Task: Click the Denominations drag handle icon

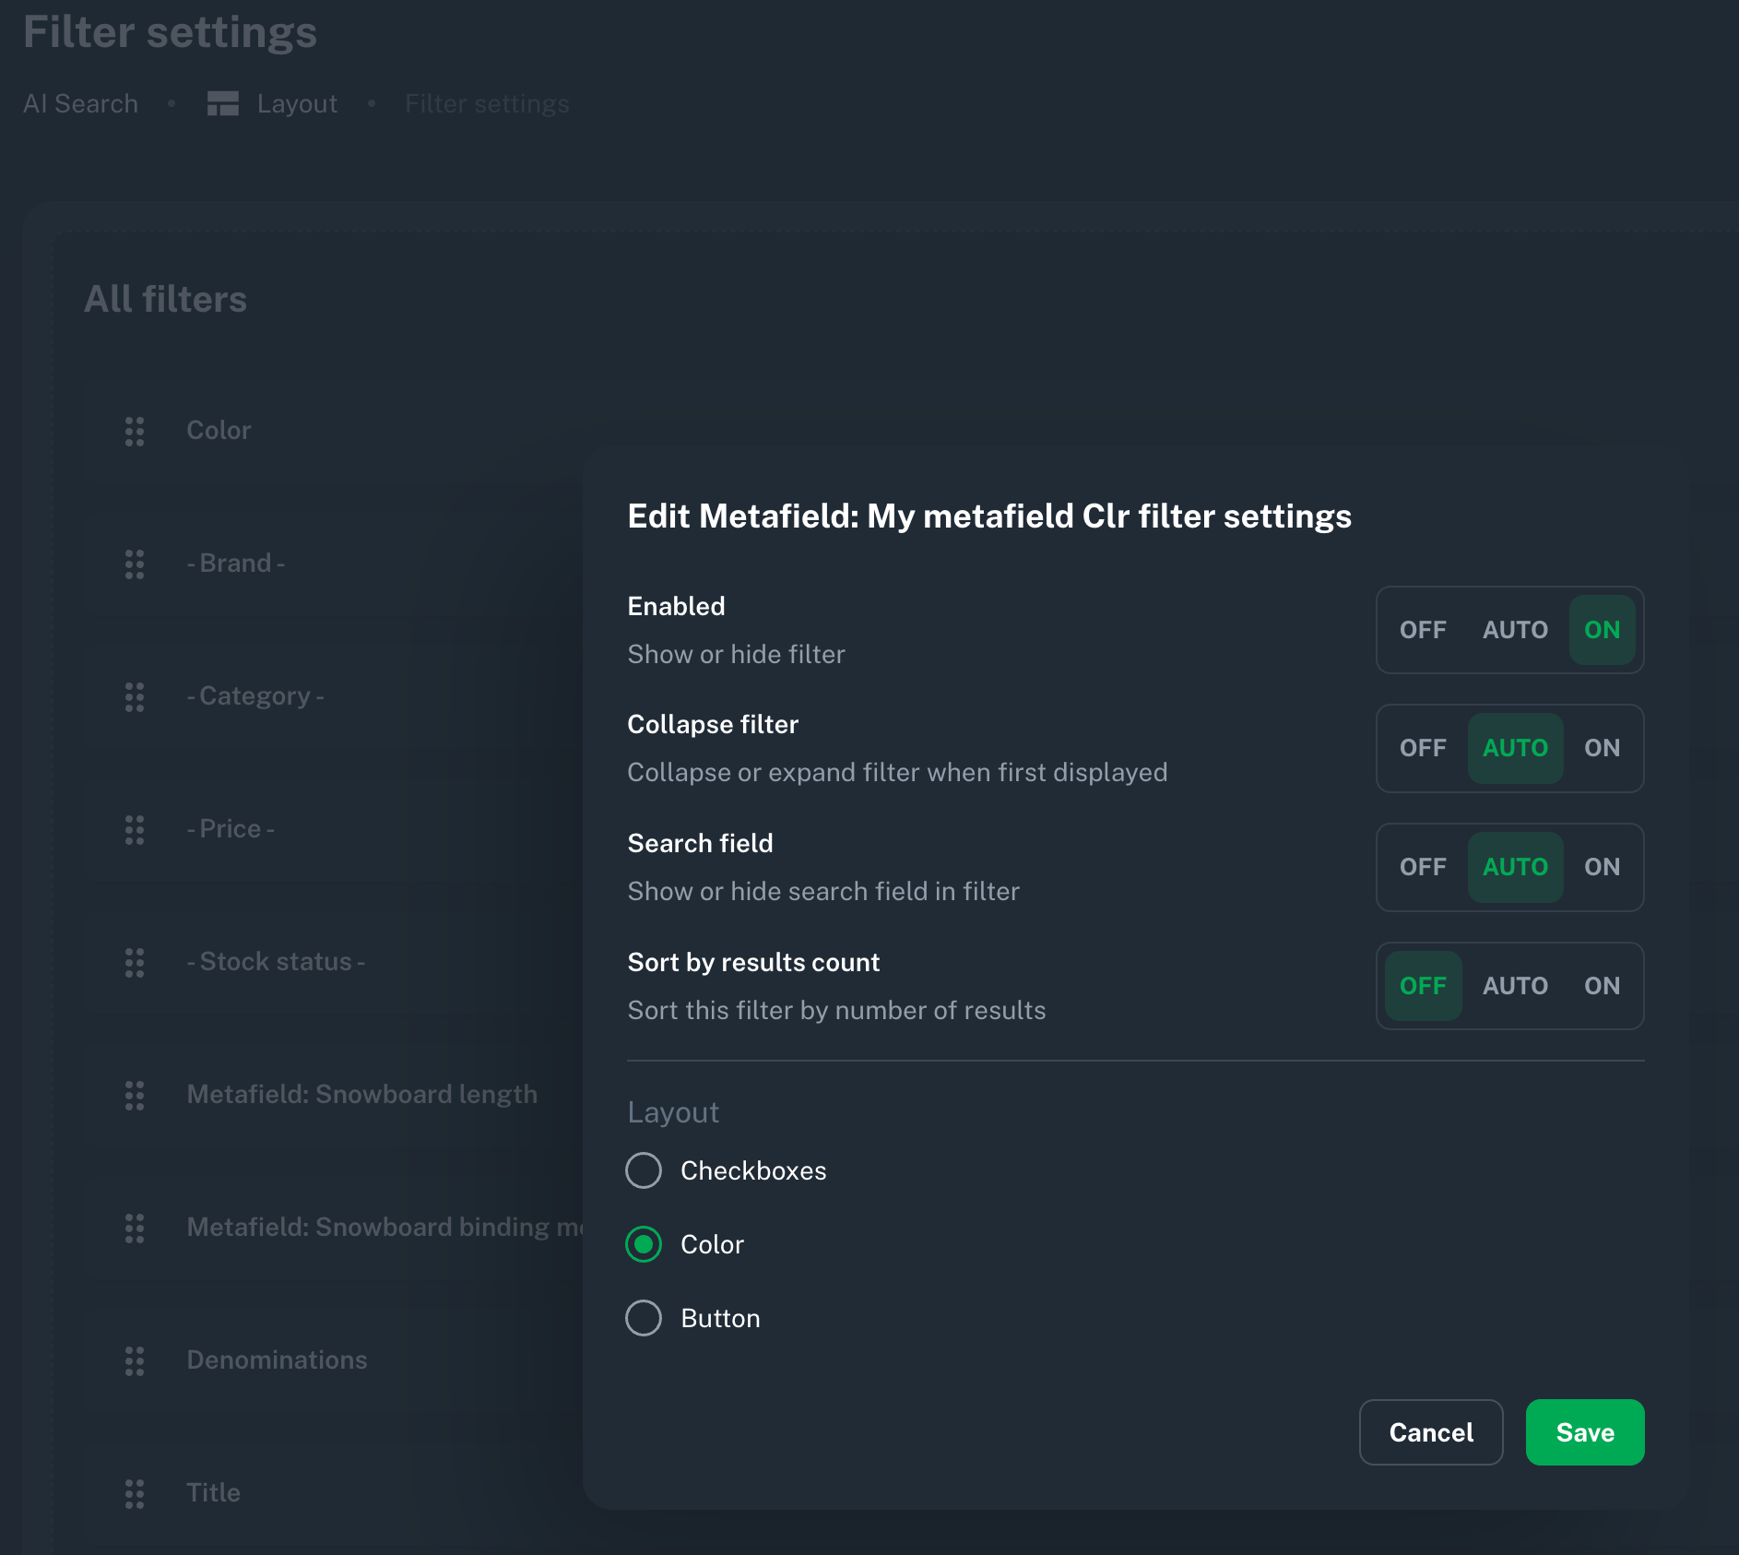Action: 135,1360
